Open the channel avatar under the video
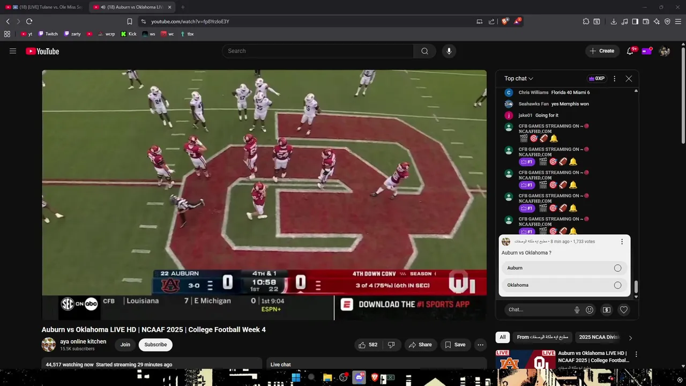The height and width of the screenshot is (386, 686). (49, 345)
